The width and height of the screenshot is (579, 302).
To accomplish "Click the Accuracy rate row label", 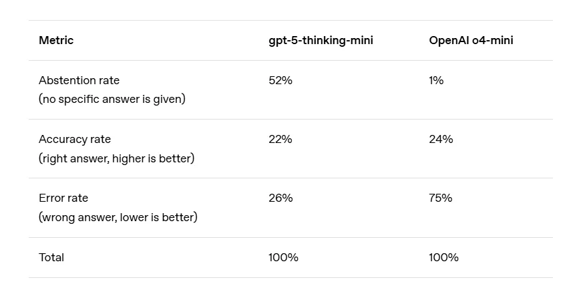I will [75, 139].
